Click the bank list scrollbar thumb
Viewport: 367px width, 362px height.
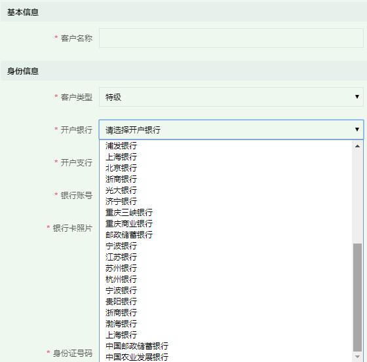(357, 297)
